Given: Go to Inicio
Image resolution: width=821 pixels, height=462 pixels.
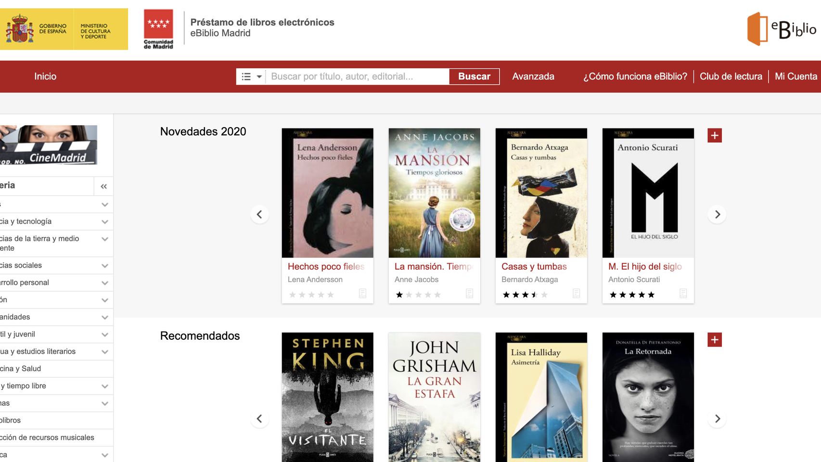Looking at the screenshot, I should point(45,77).
